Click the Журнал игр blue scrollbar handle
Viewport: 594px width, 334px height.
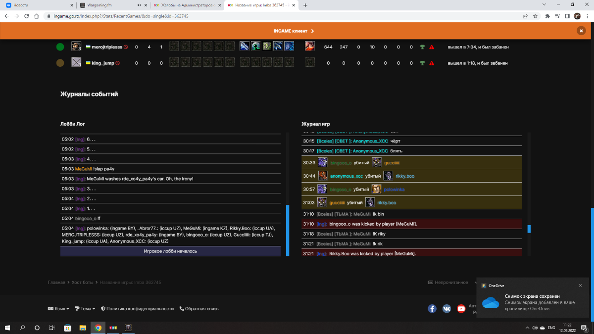(x=529, y=229)
